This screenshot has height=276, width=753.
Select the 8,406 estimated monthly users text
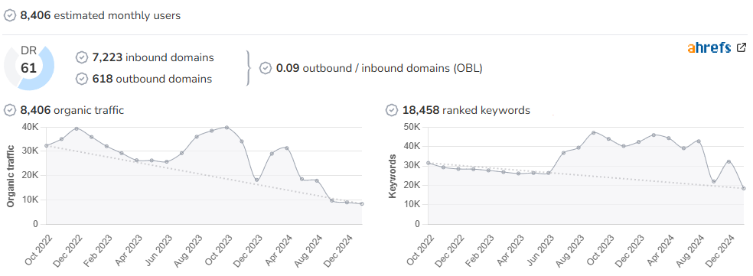(x=100, y=15)
